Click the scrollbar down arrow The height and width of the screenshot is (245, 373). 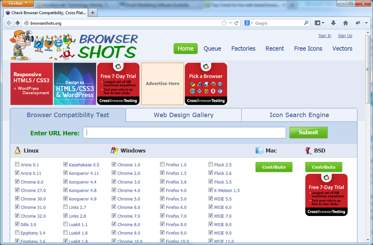tap(368, 240)
